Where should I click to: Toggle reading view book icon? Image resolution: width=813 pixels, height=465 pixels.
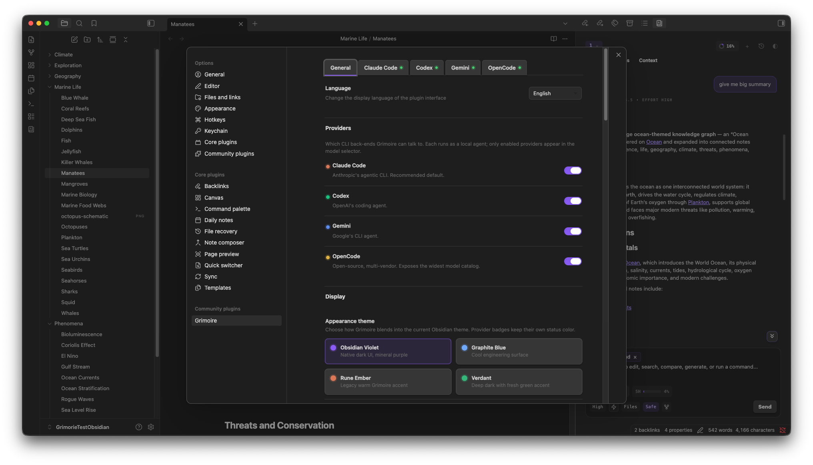(554, 39)
